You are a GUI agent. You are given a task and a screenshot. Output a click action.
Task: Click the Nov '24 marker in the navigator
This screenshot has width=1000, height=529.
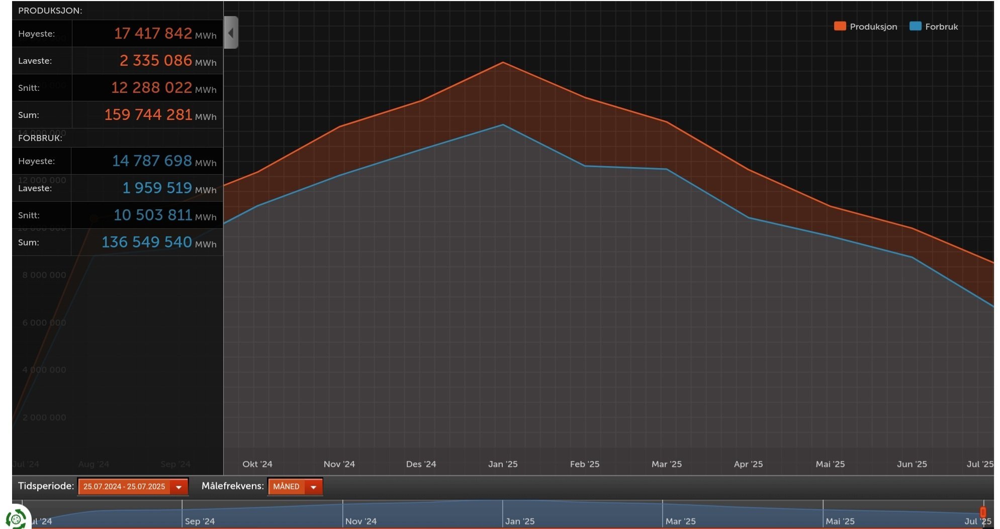[360, 521]
